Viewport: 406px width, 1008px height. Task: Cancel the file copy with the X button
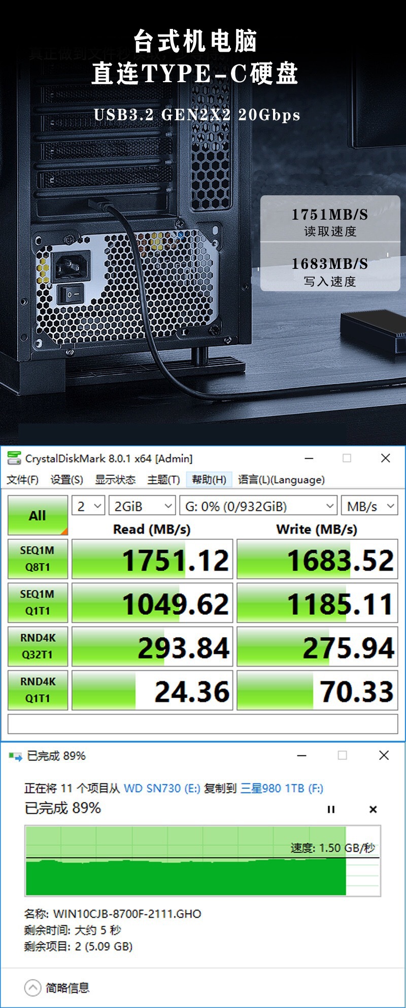(x=373, y=809)
